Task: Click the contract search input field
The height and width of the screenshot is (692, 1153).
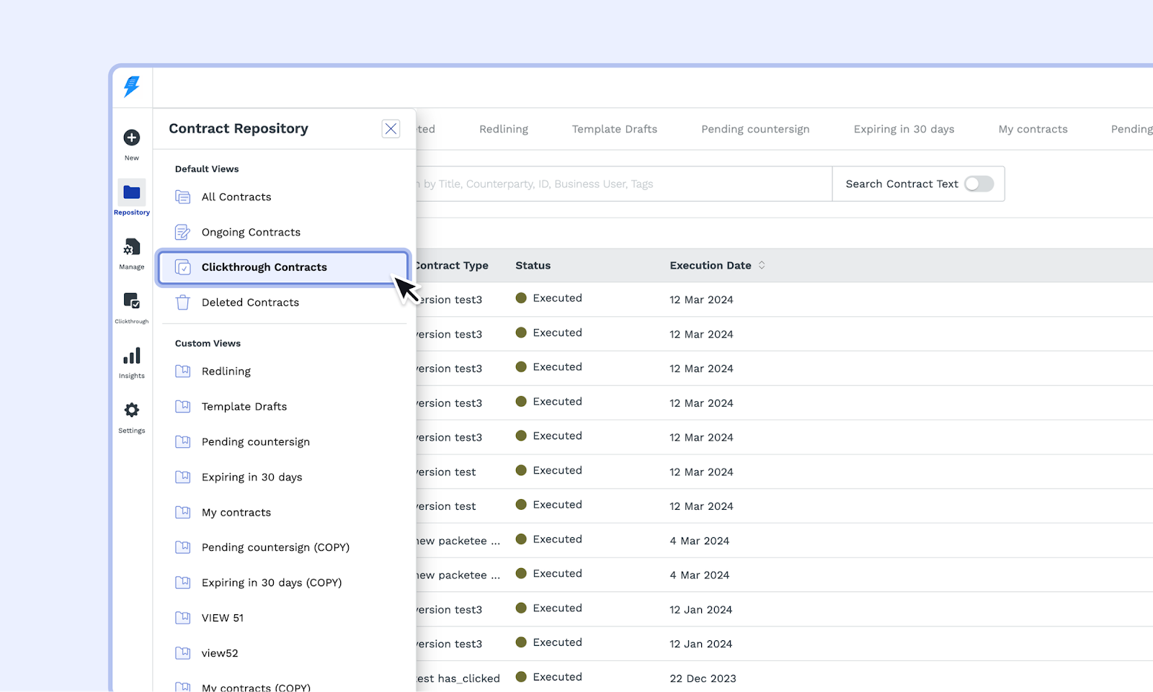Action: click(x=620, y=184)
